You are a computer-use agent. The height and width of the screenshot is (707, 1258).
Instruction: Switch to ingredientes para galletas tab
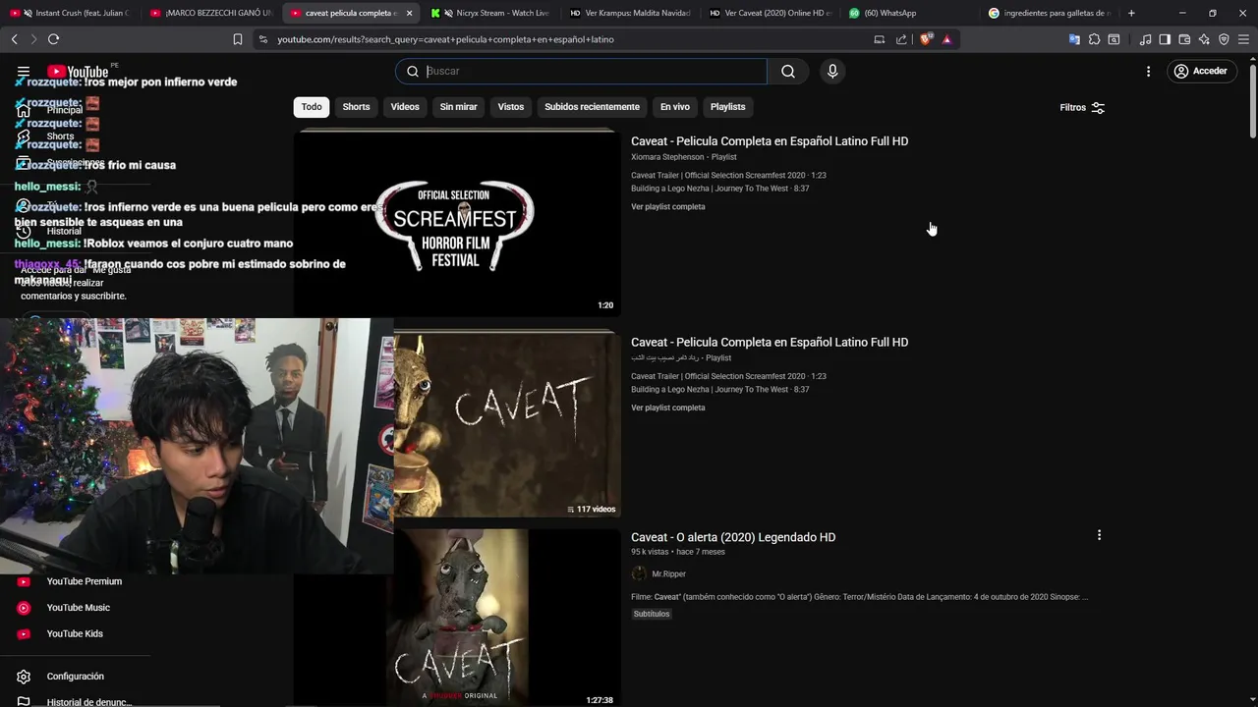pyautogui.click(x=1051, y=13)
